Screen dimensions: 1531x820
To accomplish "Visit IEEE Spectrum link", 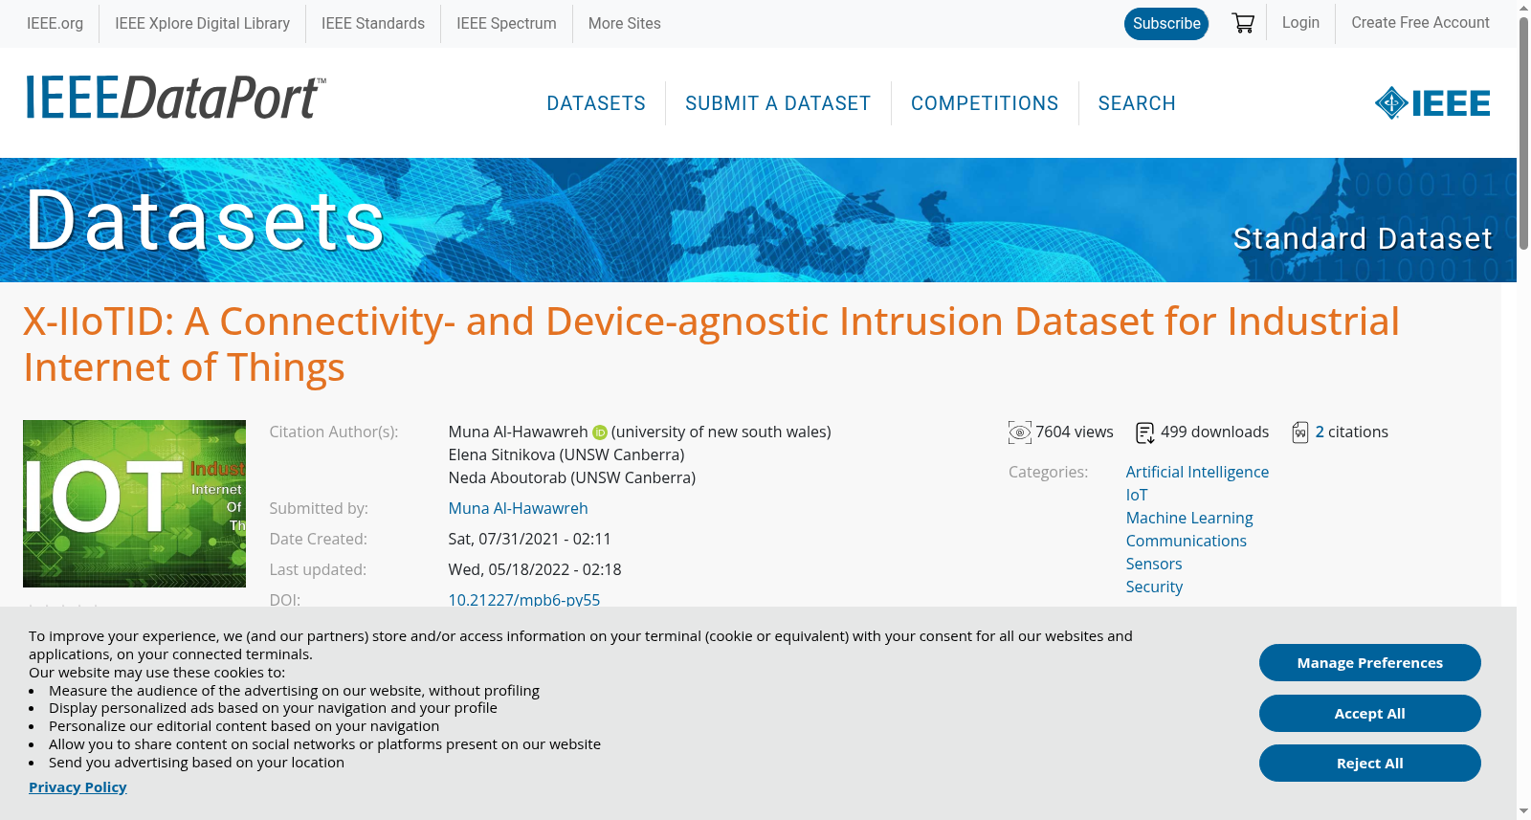I will point(506,23).
